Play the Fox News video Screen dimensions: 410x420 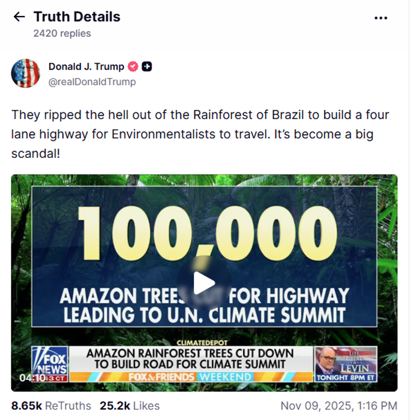204,282
